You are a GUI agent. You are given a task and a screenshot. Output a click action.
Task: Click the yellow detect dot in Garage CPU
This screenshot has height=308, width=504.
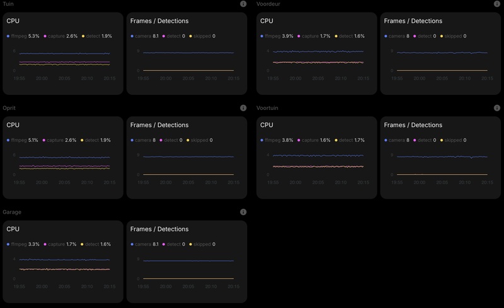point(83,245)
